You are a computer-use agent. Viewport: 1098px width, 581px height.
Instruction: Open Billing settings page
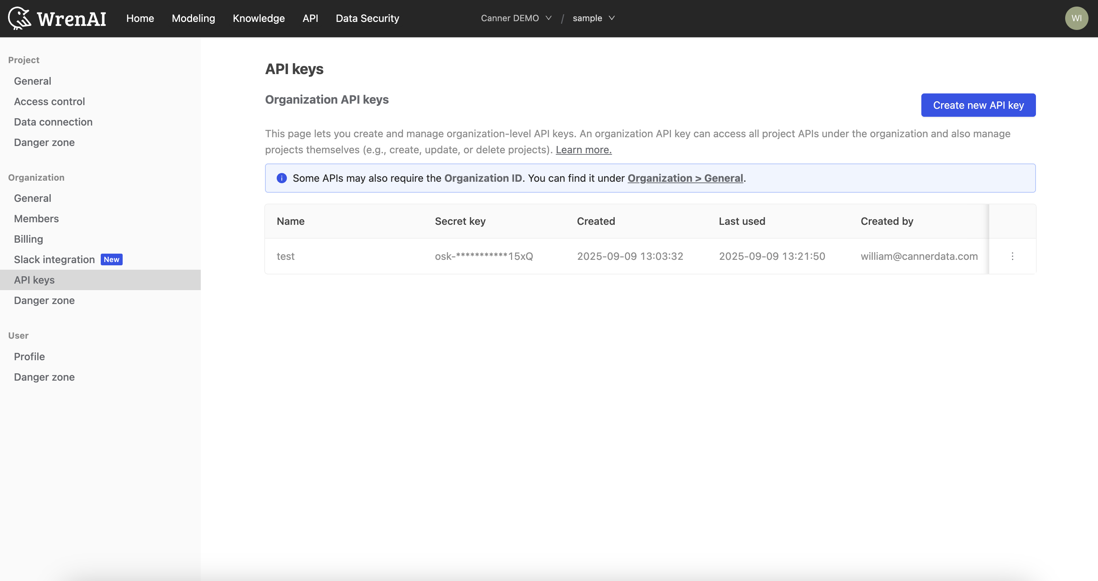[x=28, y=239]
